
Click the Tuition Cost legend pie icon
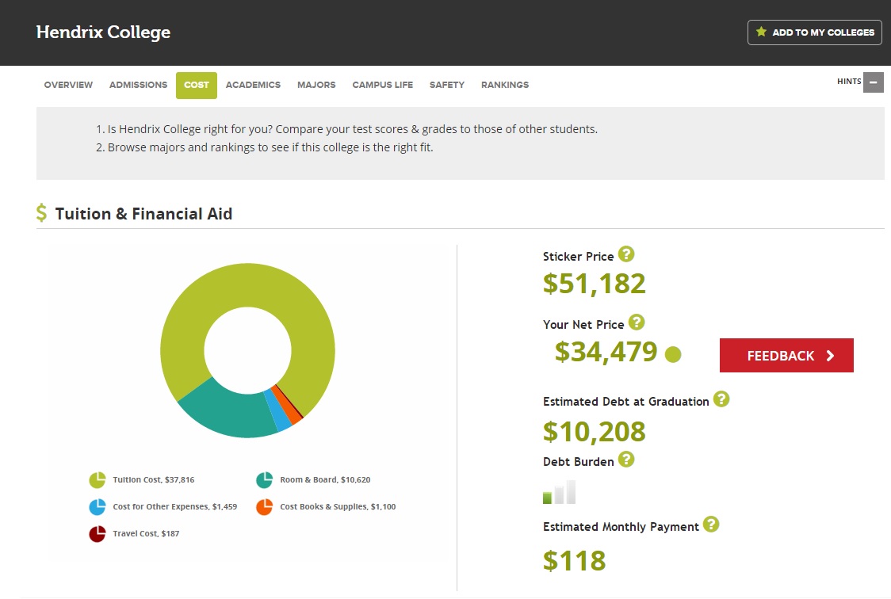(98, 480)
